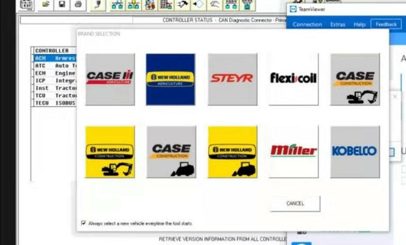Select the ICP Integrated controller row

click(x=55, y=80)
